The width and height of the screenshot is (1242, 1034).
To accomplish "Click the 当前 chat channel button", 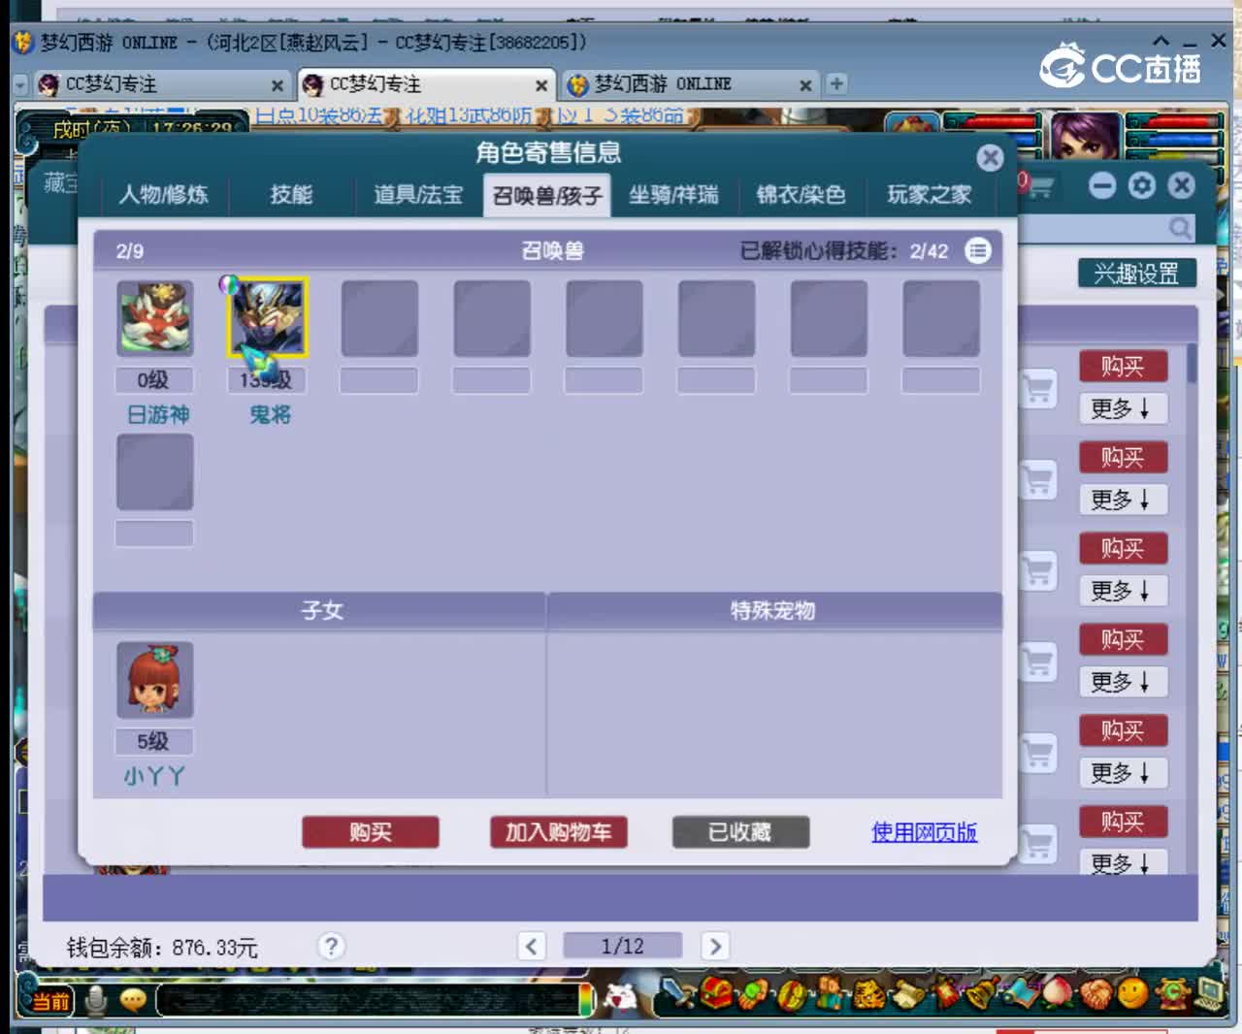I will click(51, 1001).
